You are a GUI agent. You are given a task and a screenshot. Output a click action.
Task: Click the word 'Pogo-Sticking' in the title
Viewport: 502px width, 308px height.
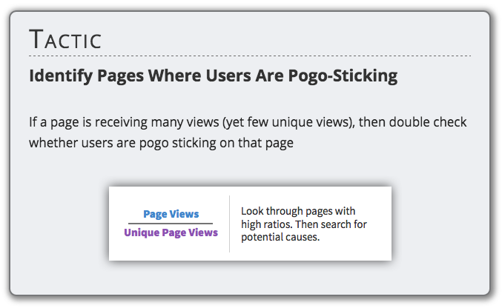[343, 76]
